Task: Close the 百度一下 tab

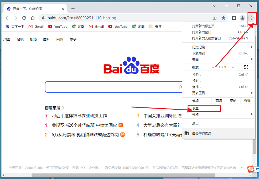Action: point(63,9)
